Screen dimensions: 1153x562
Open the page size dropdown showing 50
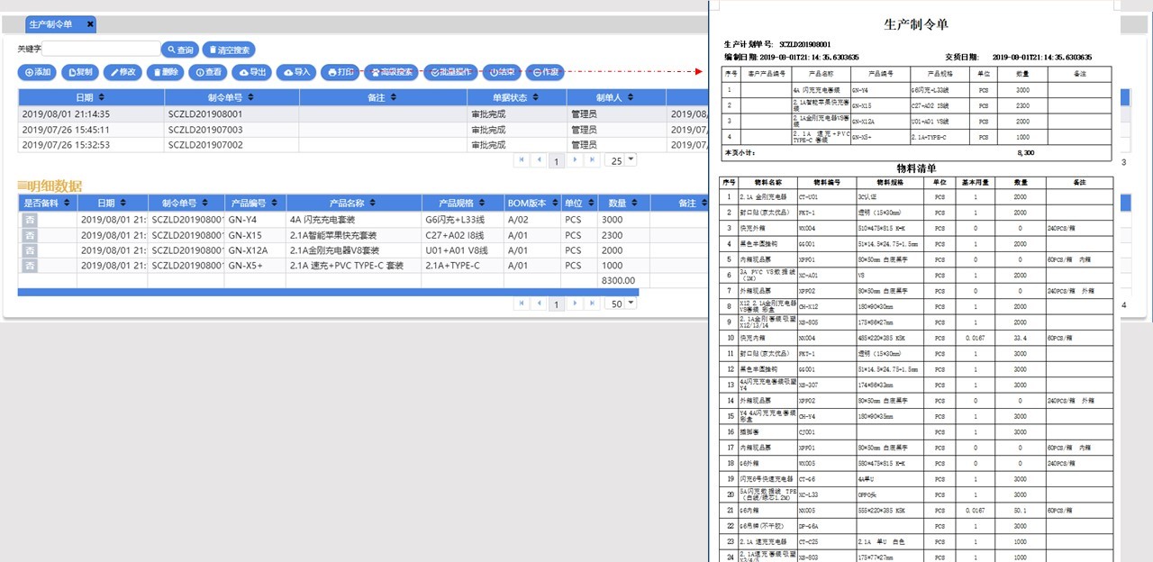622,304
